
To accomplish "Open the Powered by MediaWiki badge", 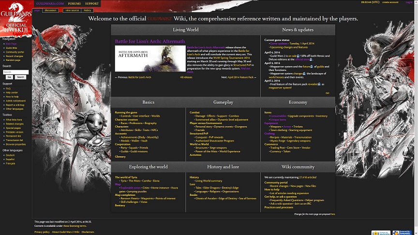I will [381, 233].
